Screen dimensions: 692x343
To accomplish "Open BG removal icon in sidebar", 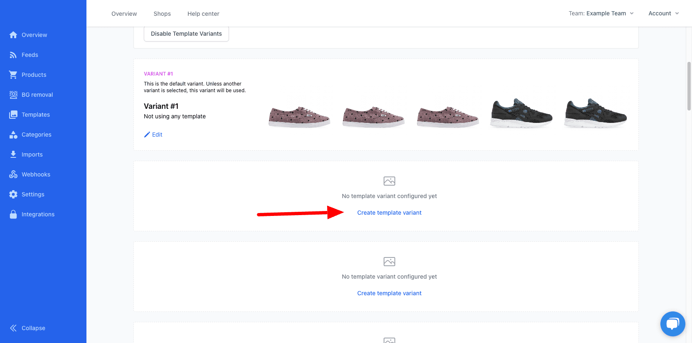I will [x=13, y=95].
